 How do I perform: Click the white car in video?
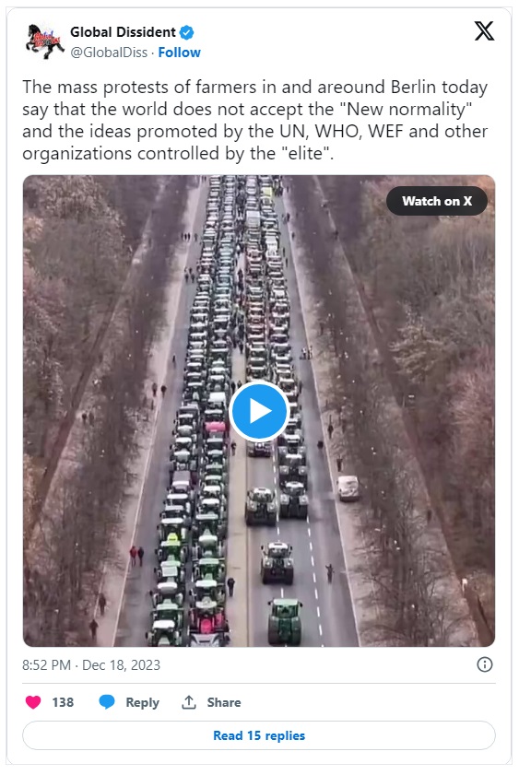tap(348, 487)
